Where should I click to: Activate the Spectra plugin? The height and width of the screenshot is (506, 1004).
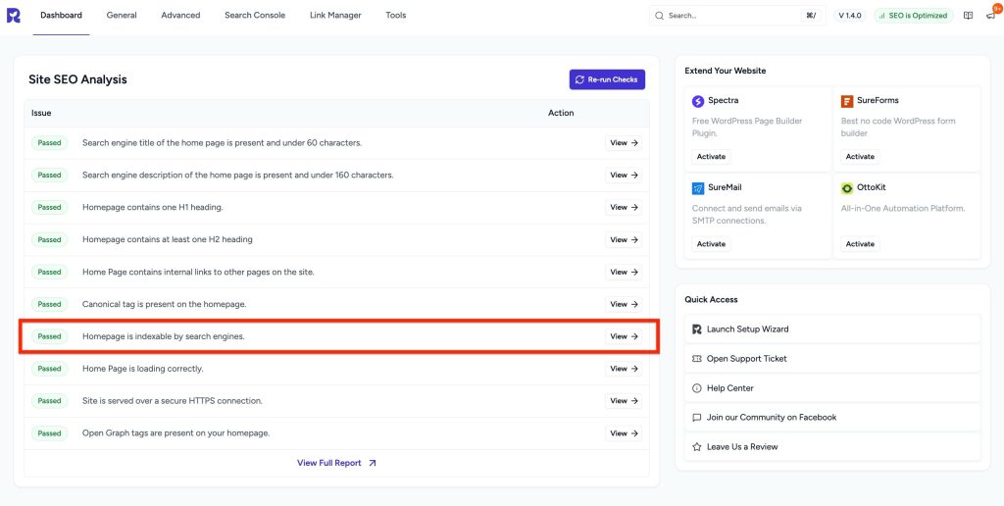click(711, 157)
